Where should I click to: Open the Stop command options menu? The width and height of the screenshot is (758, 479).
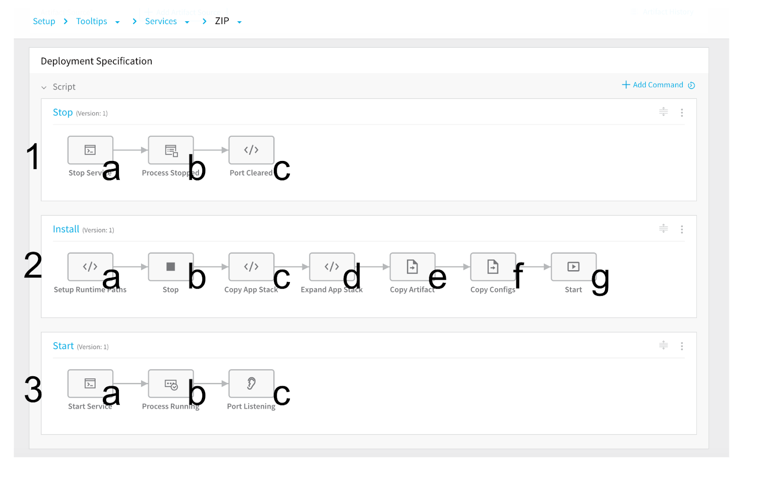(682, 113)
